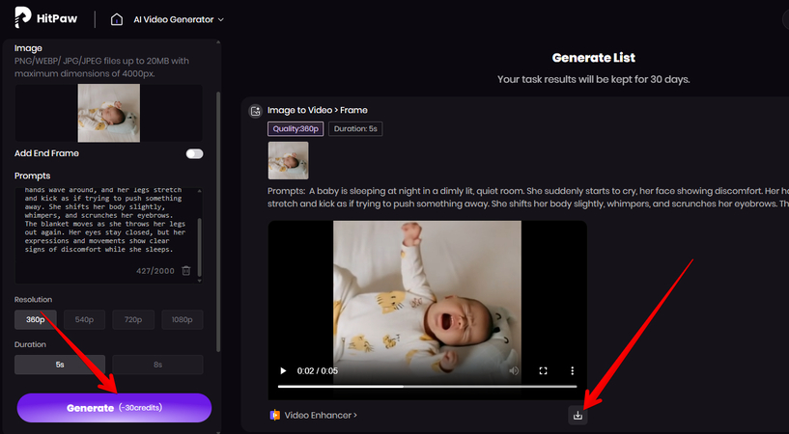Screen dimensions: 789x434
Task: Select 540p resolution
Action: pos(85,319)
